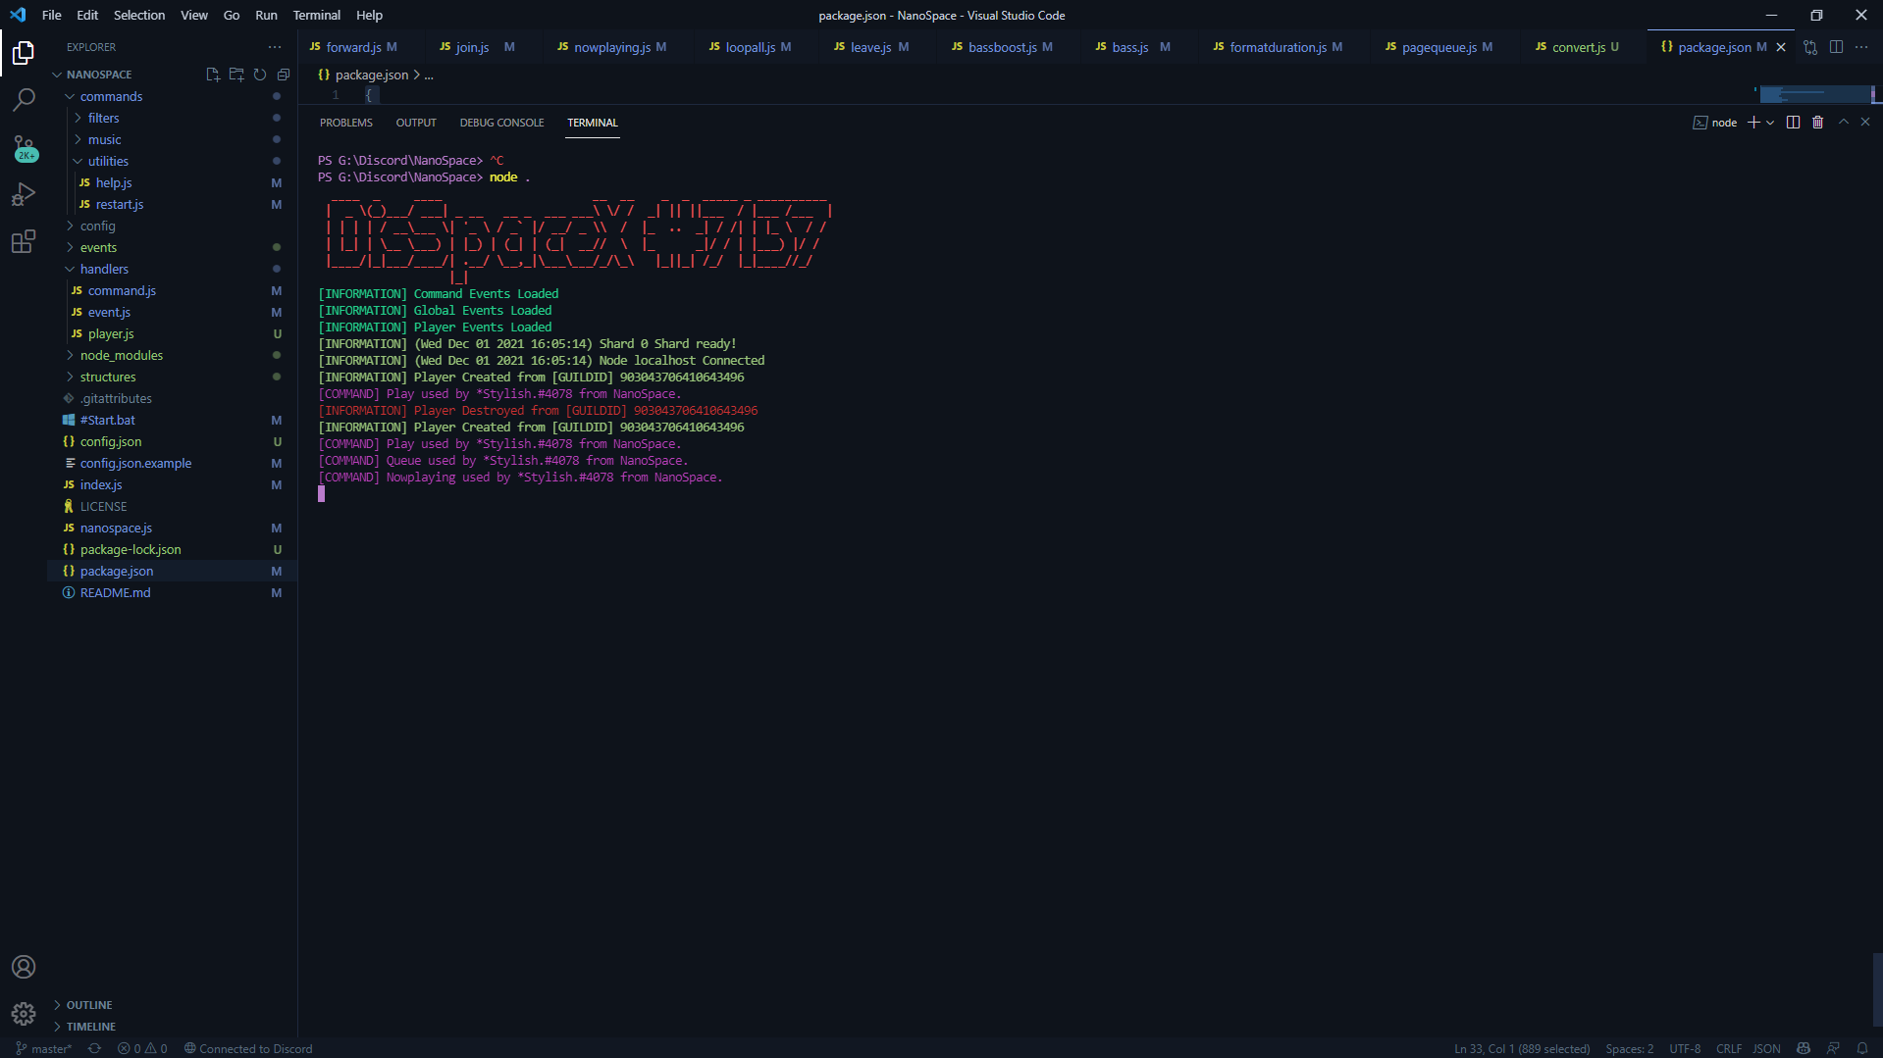Switch to the PROBLEMS tab
1883x1058 pixels.
pos(346,123)
